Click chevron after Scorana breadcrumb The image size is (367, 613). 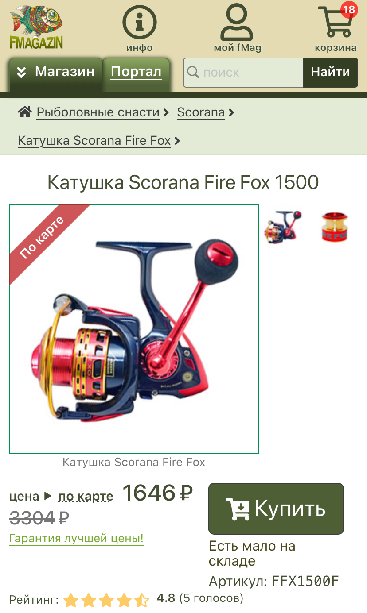click(x=231, y=113)
